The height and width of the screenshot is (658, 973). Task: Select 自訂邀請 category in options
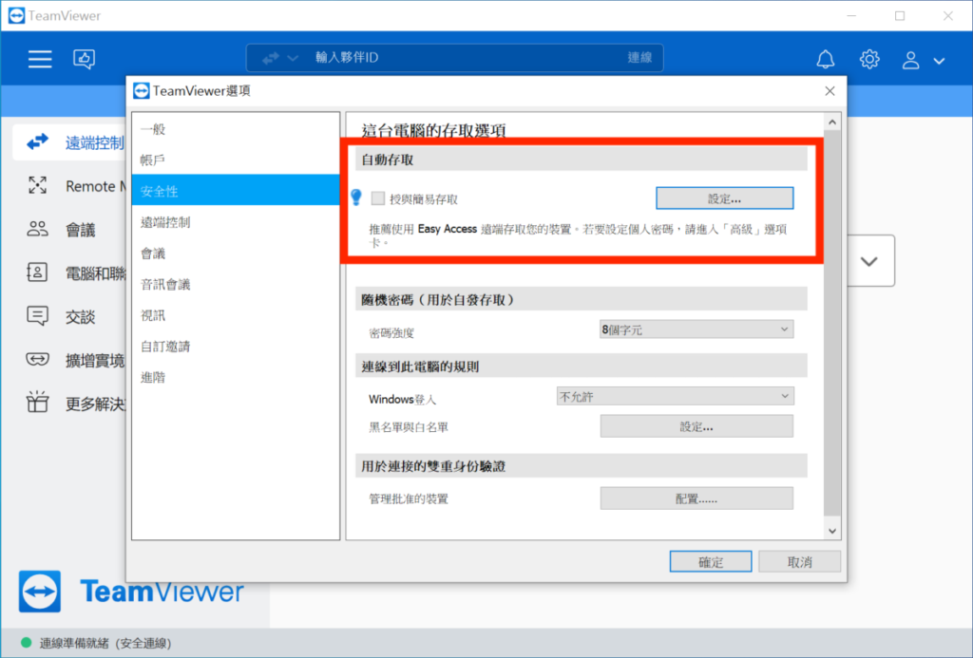236,346
